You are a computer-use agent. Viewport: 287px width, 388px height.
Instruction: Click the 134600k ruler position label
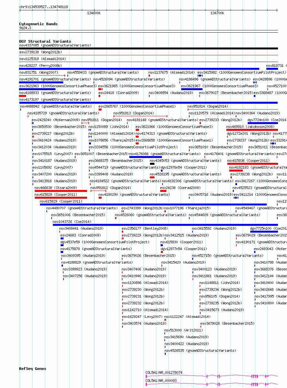pos(94,13)
